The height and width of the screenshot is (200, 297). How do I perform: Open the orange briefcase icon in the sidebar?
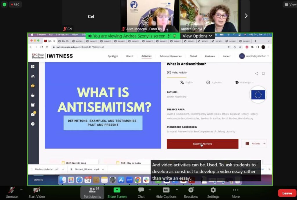tap(33, 86)
